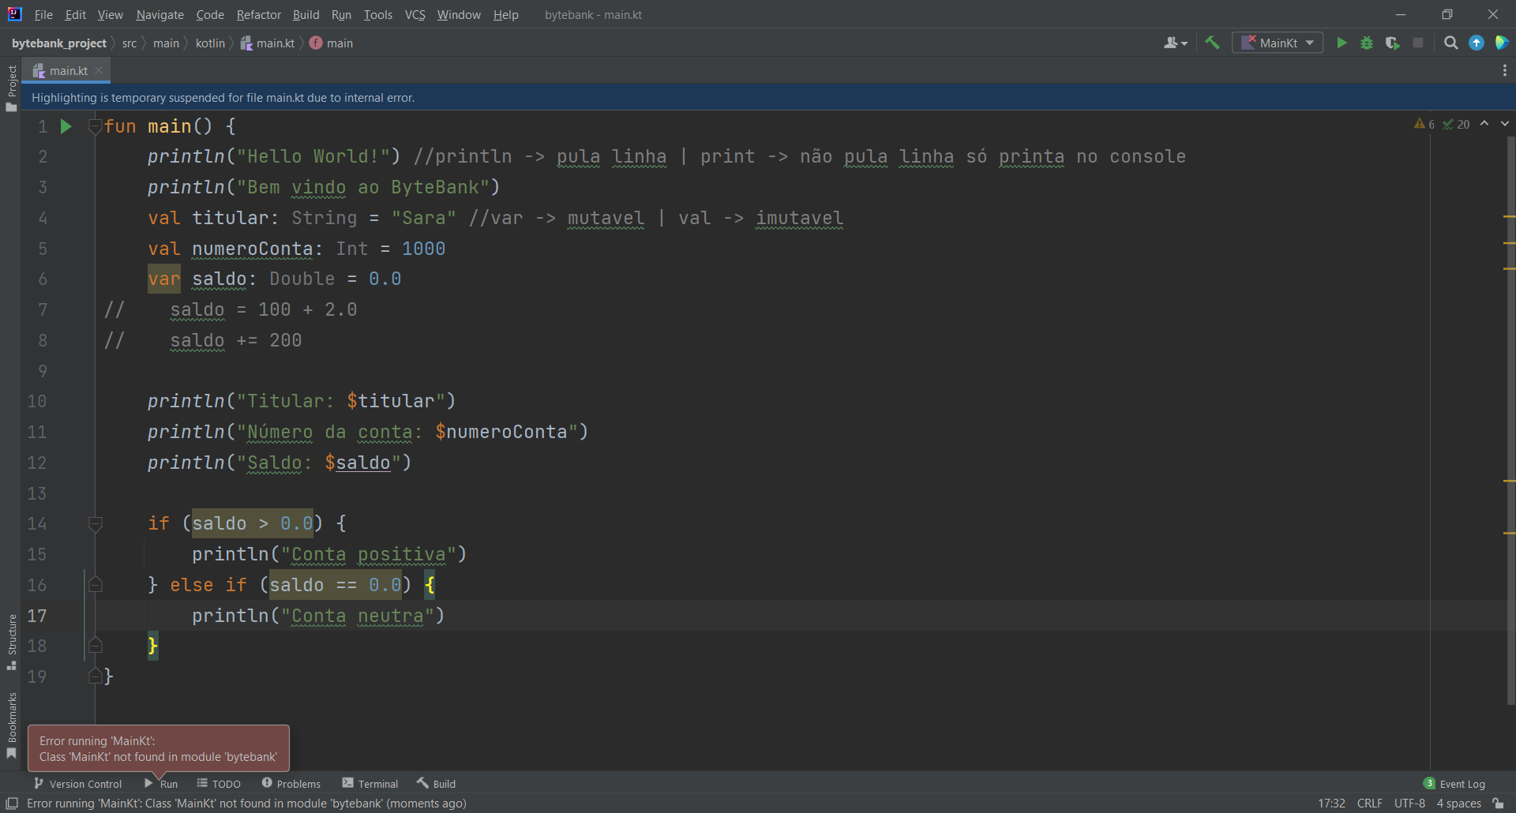
Task: Toggle the Problems tool window
Action: [x=291, y=784]
